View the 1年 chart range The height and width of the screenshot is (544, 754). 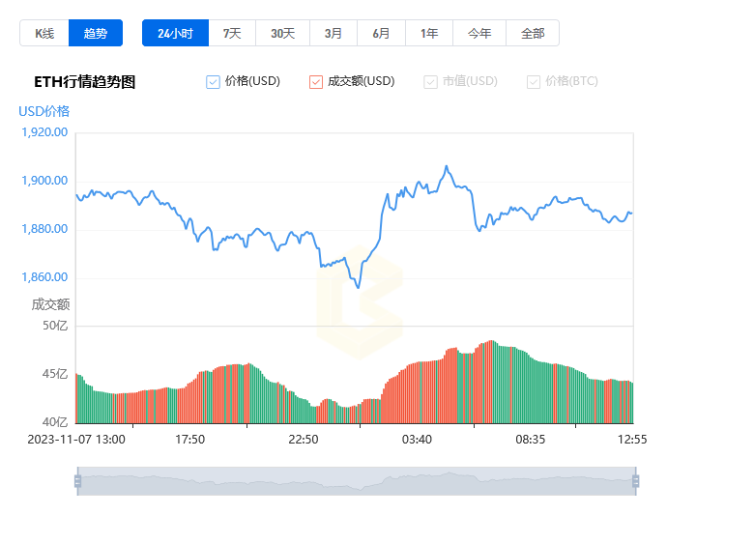[429, 33]
